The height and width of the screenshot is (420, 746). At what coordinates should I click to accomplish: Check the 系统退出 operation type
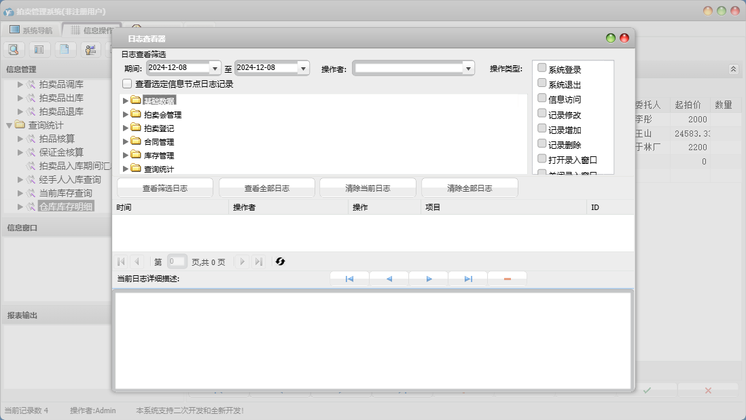[x=541, y=83]
